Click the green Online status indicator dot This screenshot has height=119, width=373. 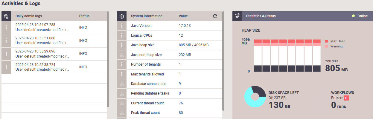[x=353, y=16]
